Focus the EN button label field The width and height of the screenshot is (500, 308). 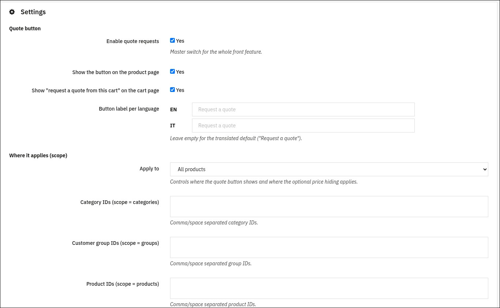coord(303,109)
